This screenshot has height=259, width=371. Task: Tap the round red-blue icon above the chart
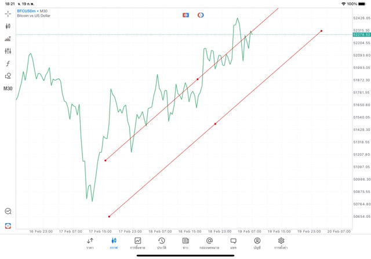tap(201, 14)
